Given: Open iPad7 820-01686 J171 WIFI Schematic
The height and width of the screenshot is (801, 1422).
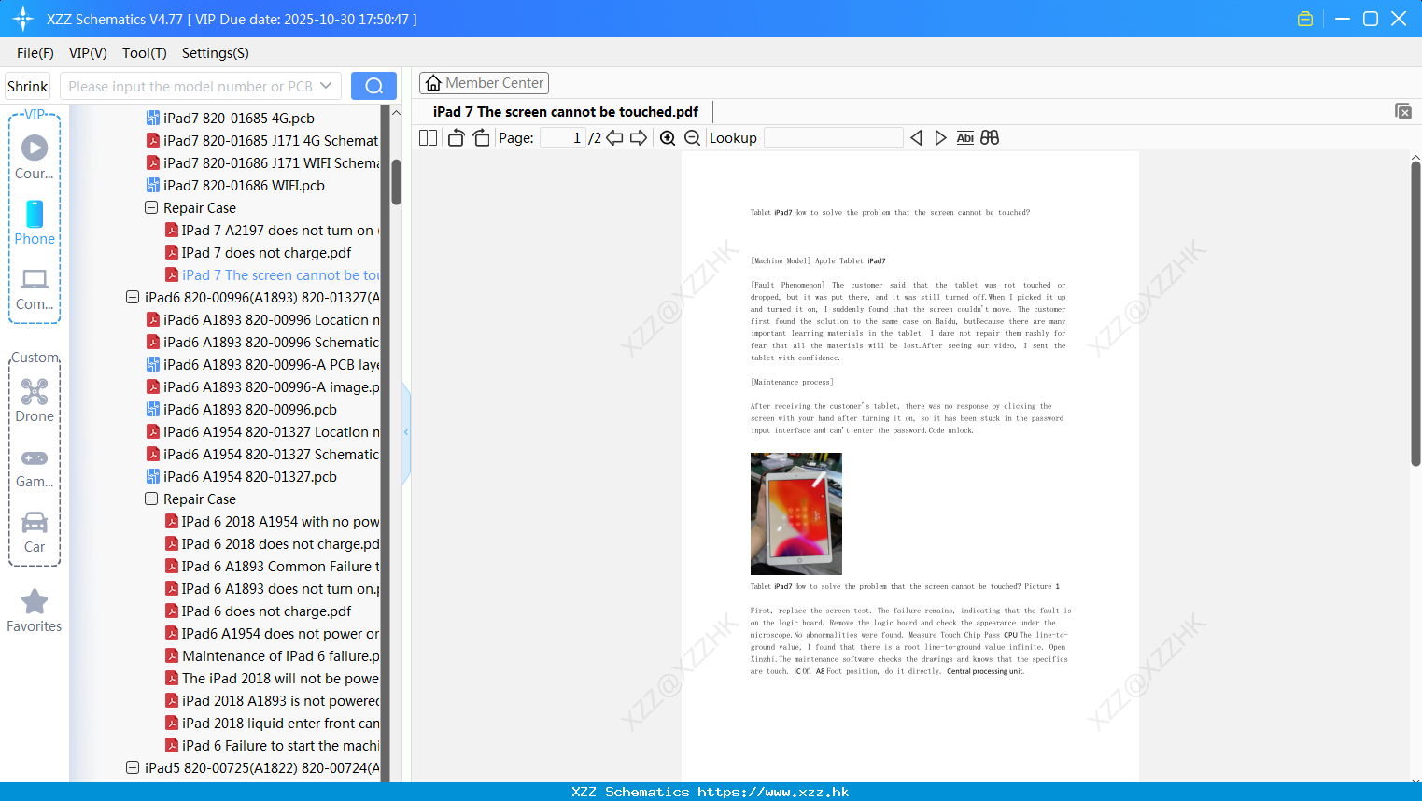Looking at the screenshot, I should [262, 162].
